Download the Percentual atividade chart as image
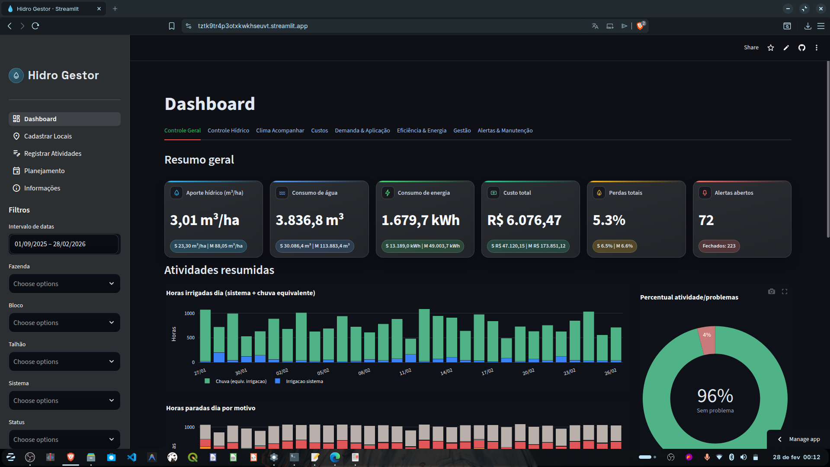 [x=771, y=291]
